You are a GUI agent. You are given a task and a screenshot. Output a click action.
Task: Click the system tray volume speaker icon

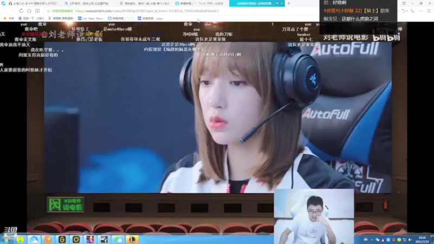tap(410, 240)
